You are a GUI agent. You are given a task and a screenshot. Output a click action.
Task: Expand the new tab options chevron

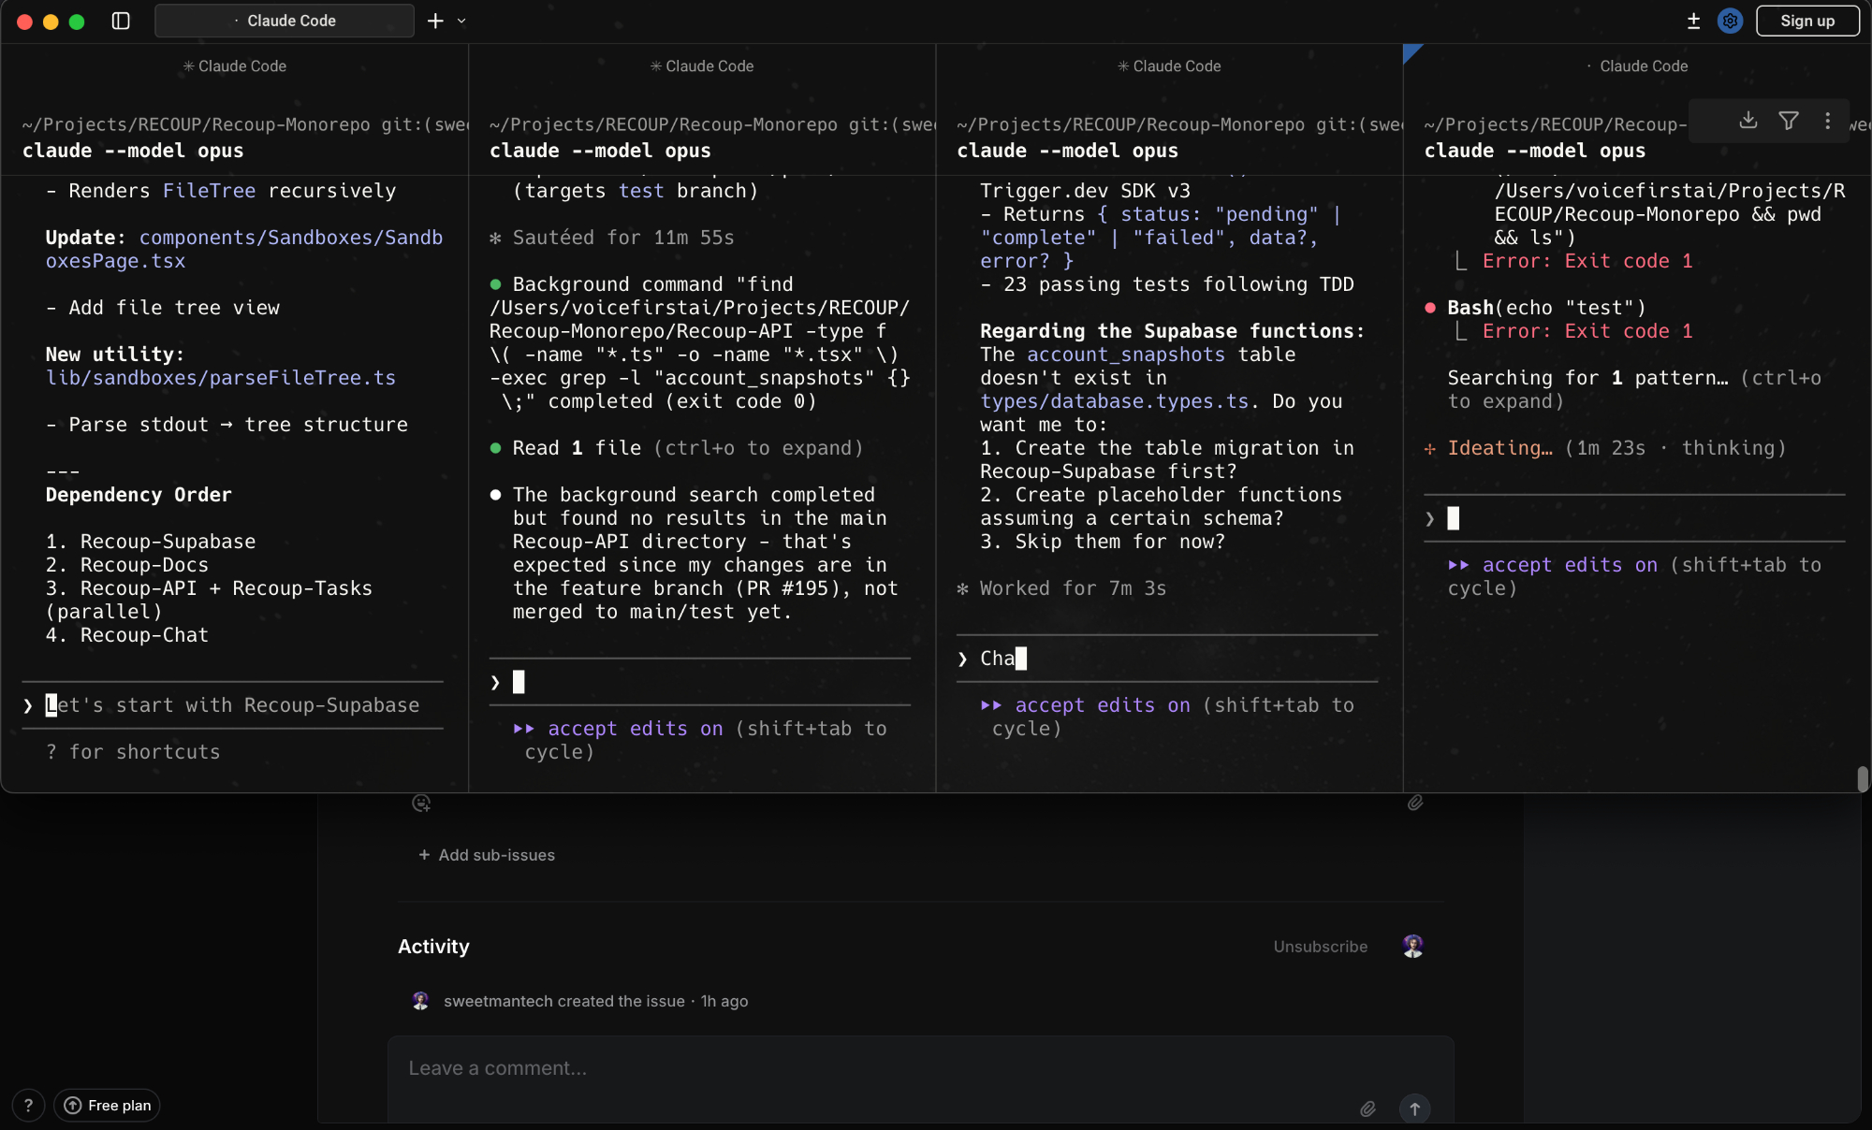tap(461, 21)
